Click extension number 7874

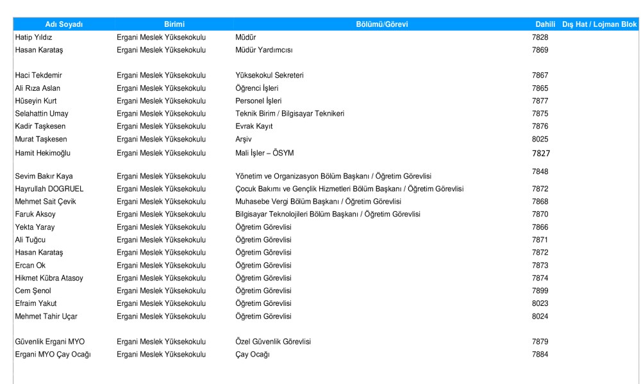pyautogui.click(x=540, y=278)
